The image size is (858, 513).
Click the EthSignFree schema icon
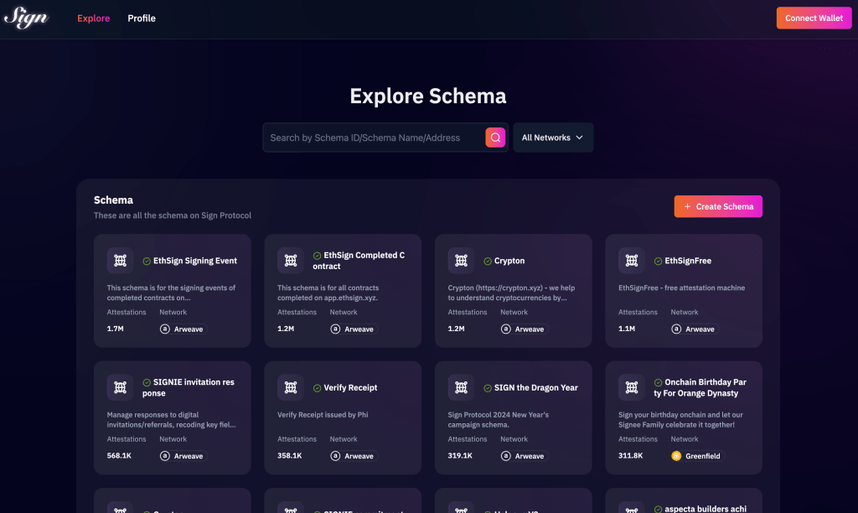click(632, 261)
